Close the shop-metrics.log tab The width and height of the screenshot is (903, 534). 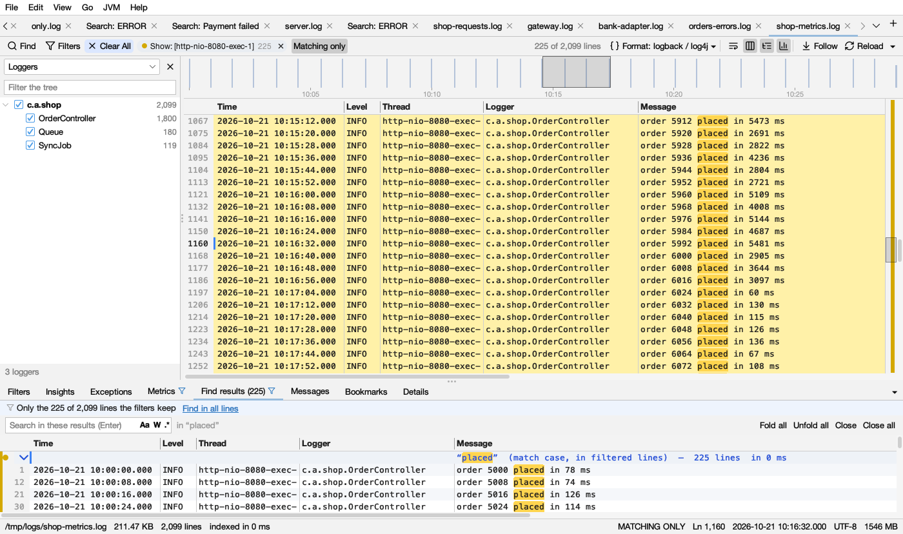pos(849,26)
